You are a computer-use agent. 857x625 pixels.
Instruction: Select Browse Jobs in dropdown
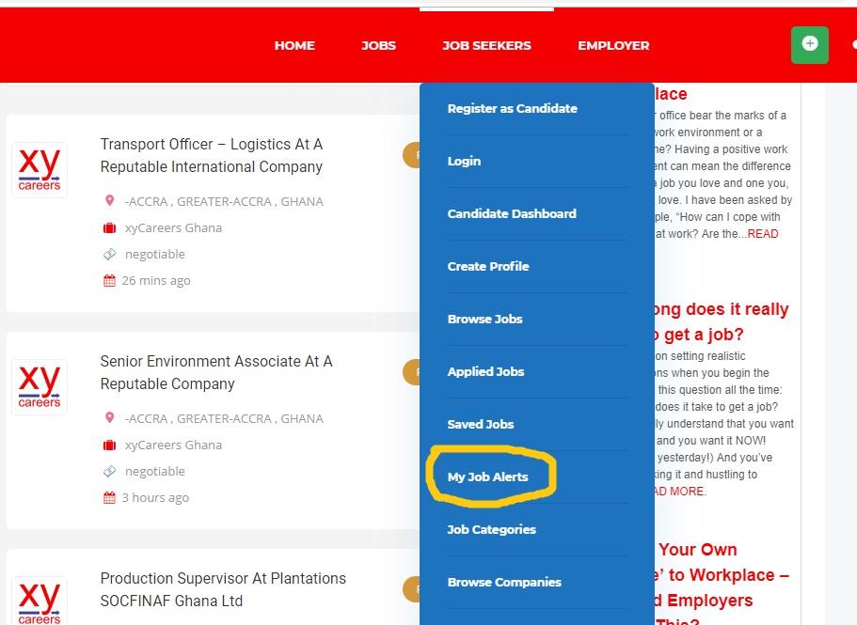tap(484, 319)
